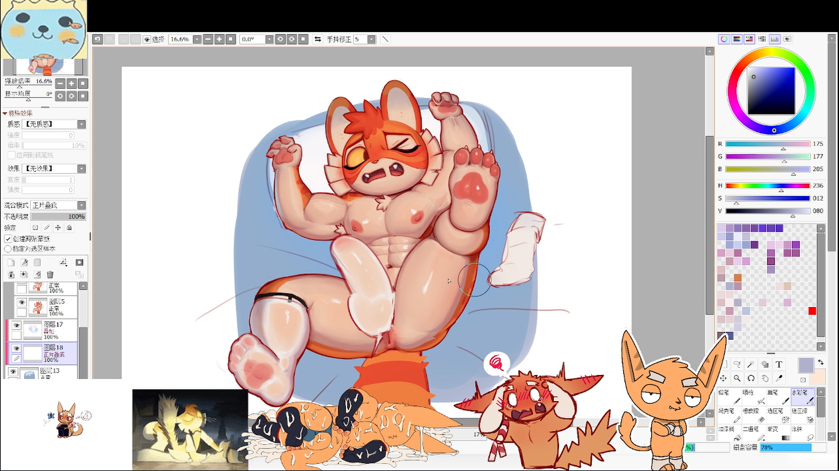Click the red swatch in the palette
Image resolution: width=839 pixels, height=471 pixels.
tap(812, 311)
